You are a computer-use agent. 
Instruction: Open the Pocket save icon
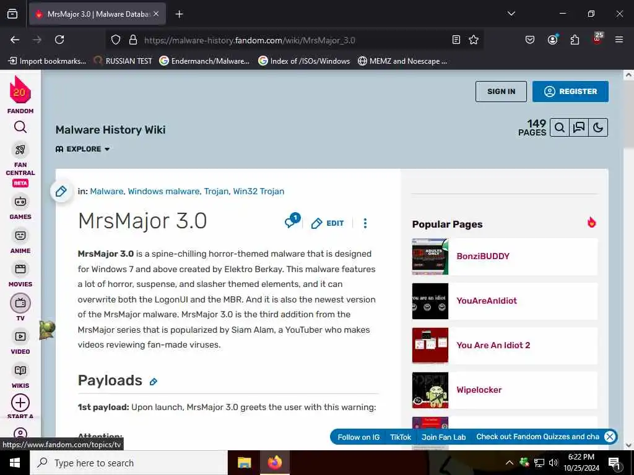tap(530, 40)
